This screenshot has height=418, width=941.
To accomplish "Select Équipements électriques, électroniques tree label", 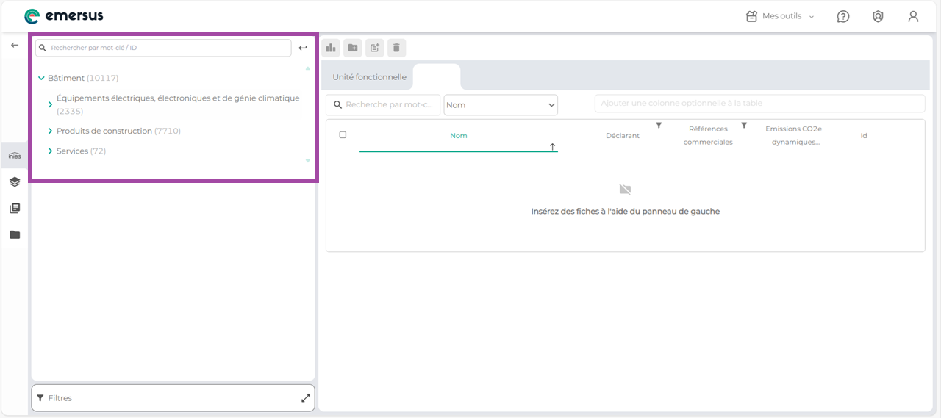I will (x=178, y=104).
